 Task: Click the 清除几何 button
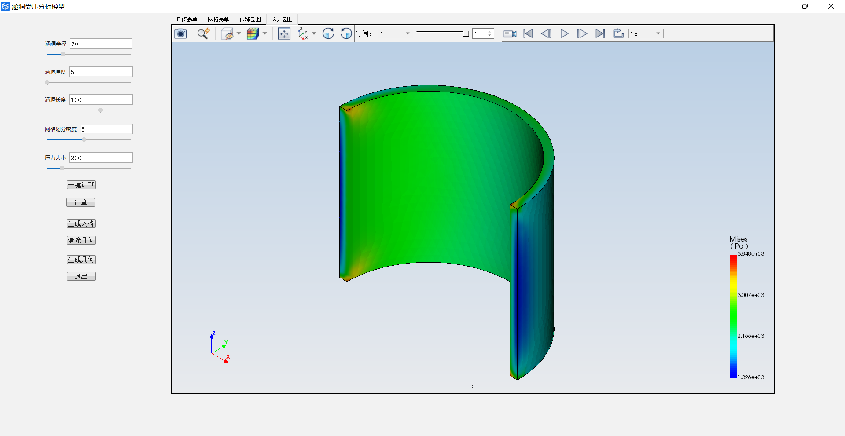(x=81, y=240)
